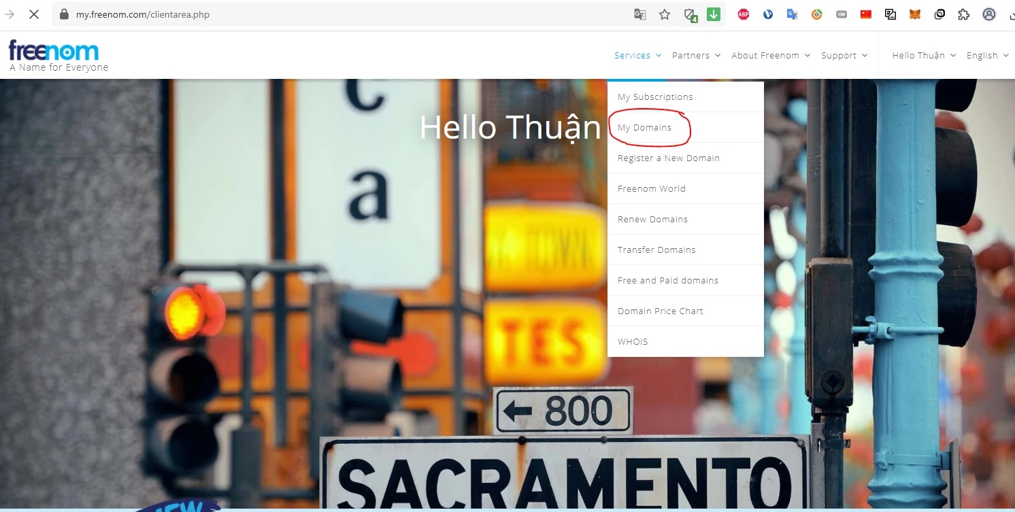Click the chain link extension icon

(x=939, y=14)
